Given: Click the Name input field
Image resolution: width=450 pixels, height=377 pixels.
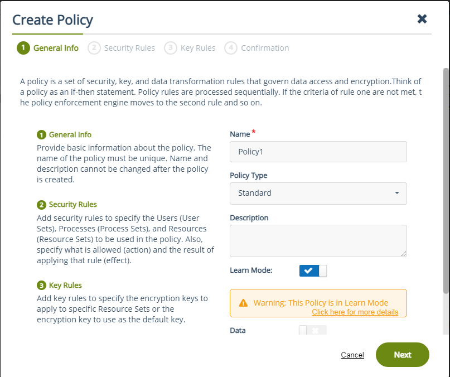Looking at the screenshot, I should [x=318, y=152].
